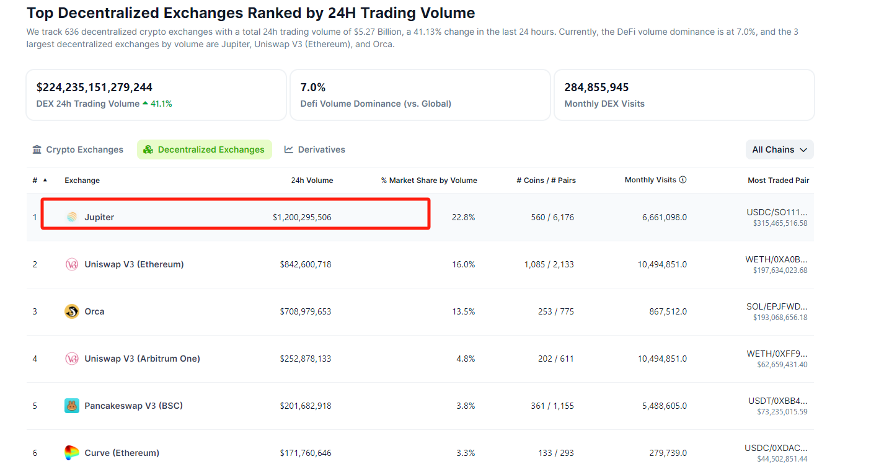Image resolution: width=884 pixels, height=464 pixels.
Task: Click Curve's USDC/0XDAC... traded pair
Action: coord(776,448)
